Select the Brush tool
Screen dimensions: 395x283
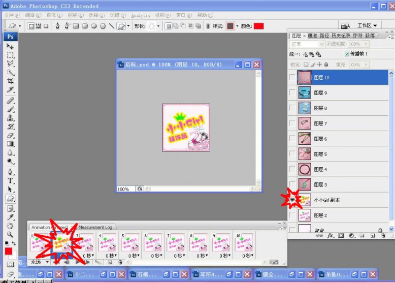[10, 109]
